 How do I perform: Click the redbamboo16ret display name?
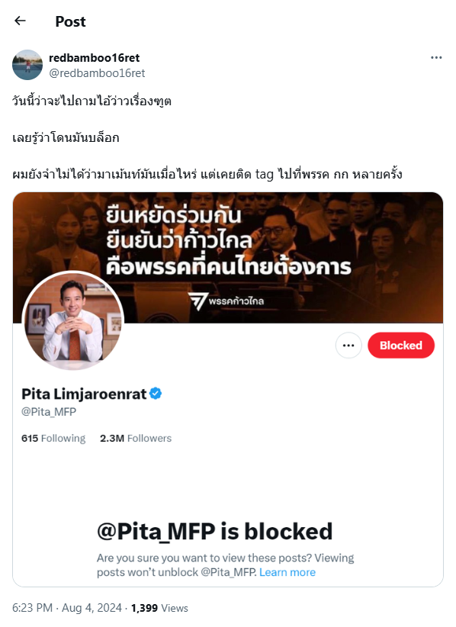[95, 58]
